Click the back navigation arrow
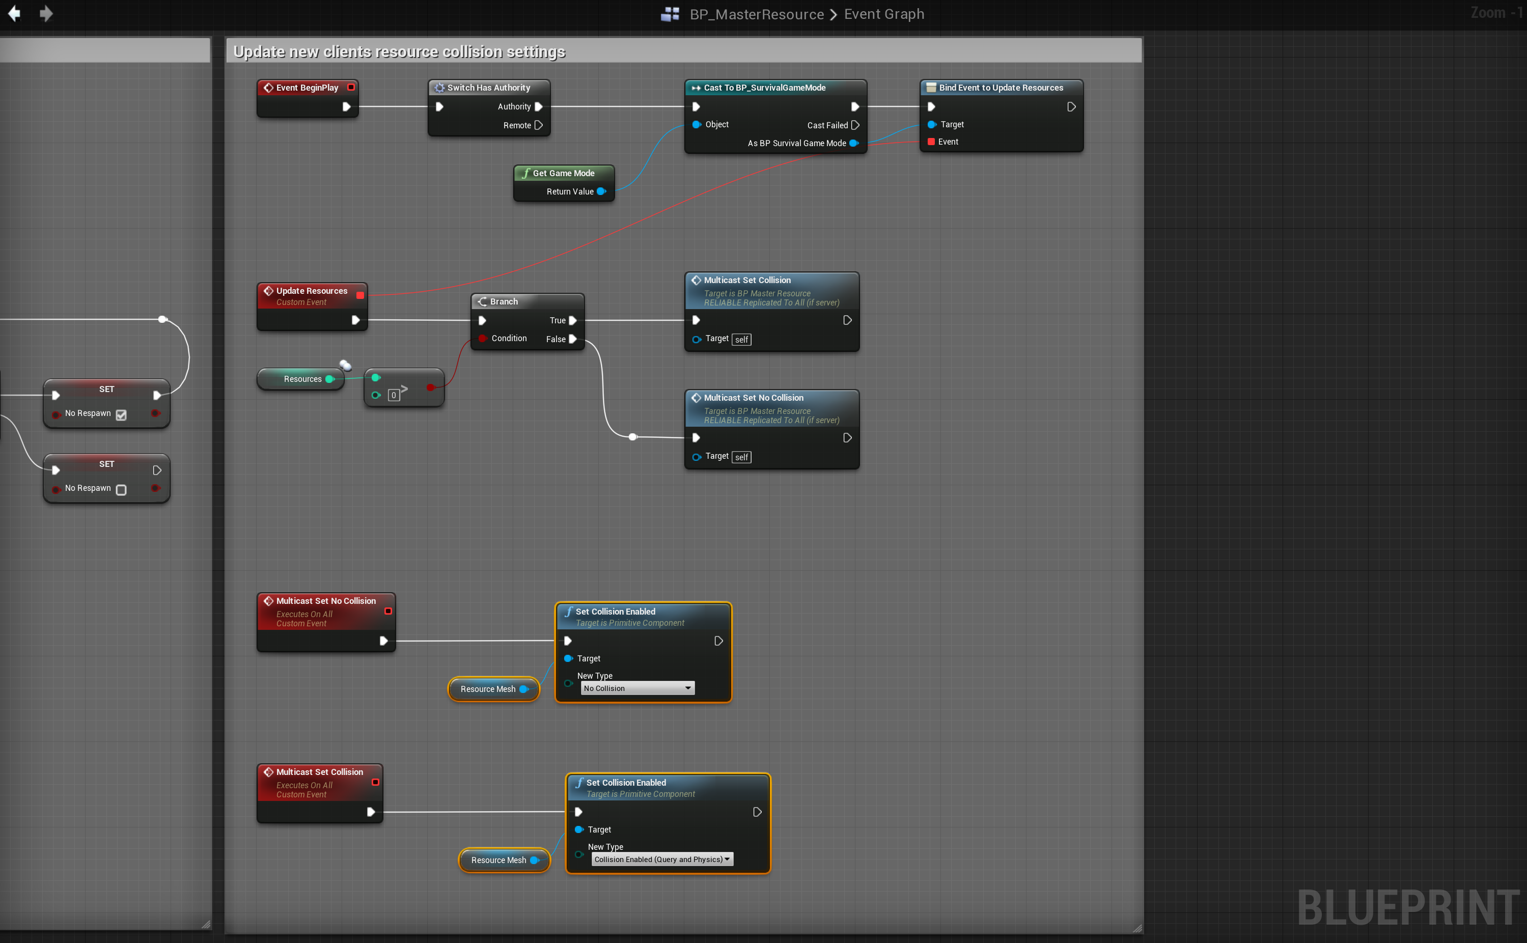The width and height of the screenshot is (1527, 943). 14,13
